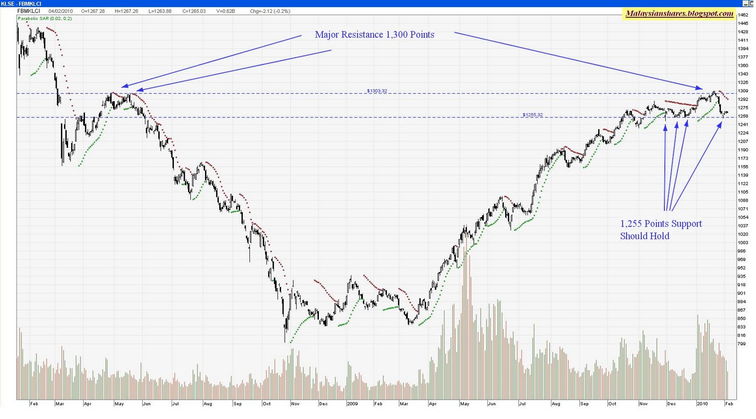The width and height of the screenshot is (756, 419).
Task: Click the 2010 year label on time axis
Action: pyautogui.click(x=702, y=404)
